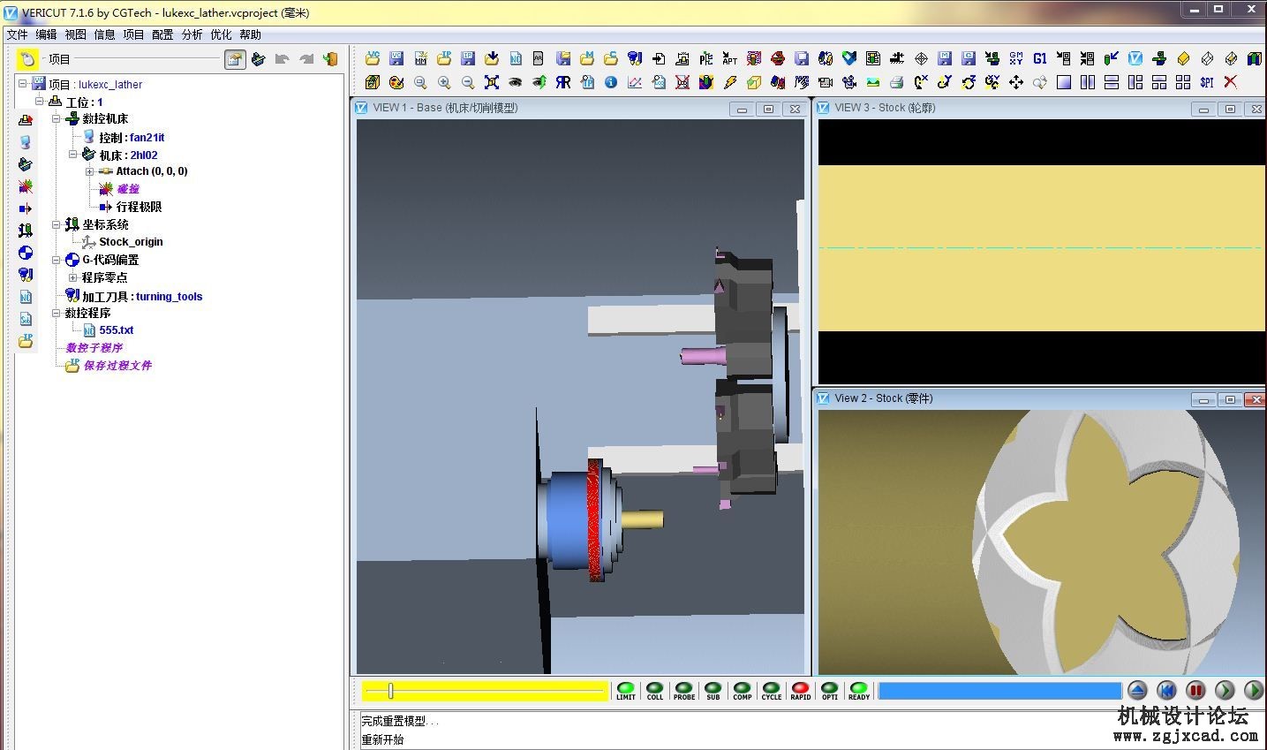Click the blue RR reverse icon
Viewport: 1267px width, 750px height.
point(563,82)
